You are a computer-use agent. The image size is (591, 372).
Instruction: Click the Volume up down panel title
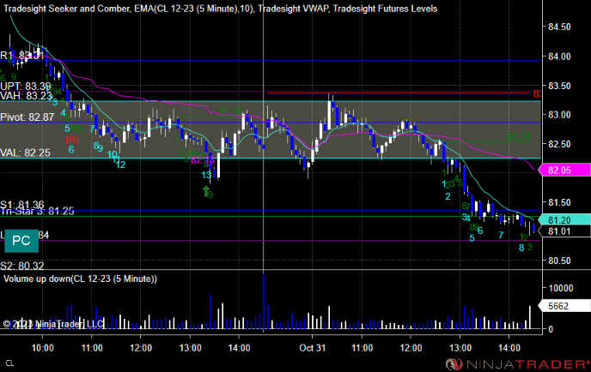[x=80, y=279]
